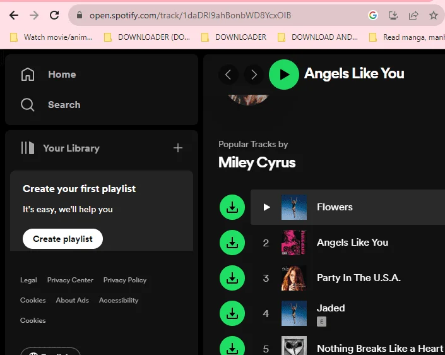Play Flowers using row play triangle
The height and width of the screenshot is (355, 445).
(x=266, y=207)
